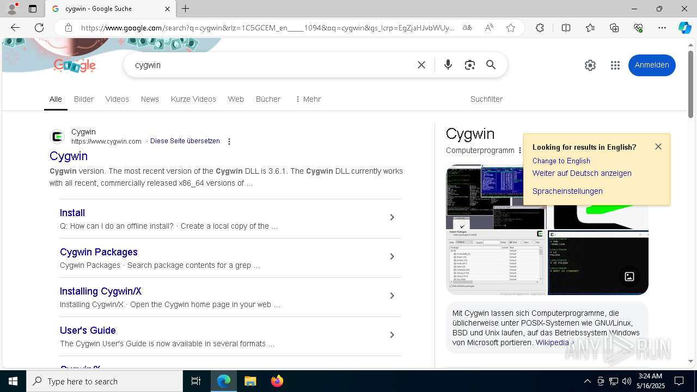Expand the User's Guide sitelink chevron

(x=392, y=335)
